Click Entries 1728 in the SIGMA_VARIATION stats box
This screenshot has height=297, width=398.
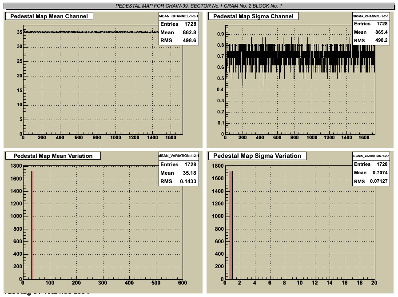[371, 164]
